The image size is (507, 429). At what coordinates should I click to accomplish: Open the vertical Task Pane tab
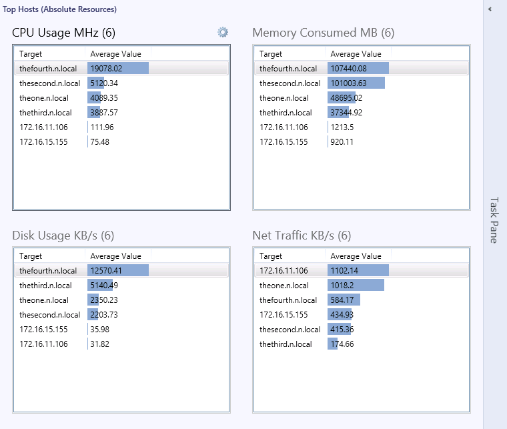click(x=494, y=220)
